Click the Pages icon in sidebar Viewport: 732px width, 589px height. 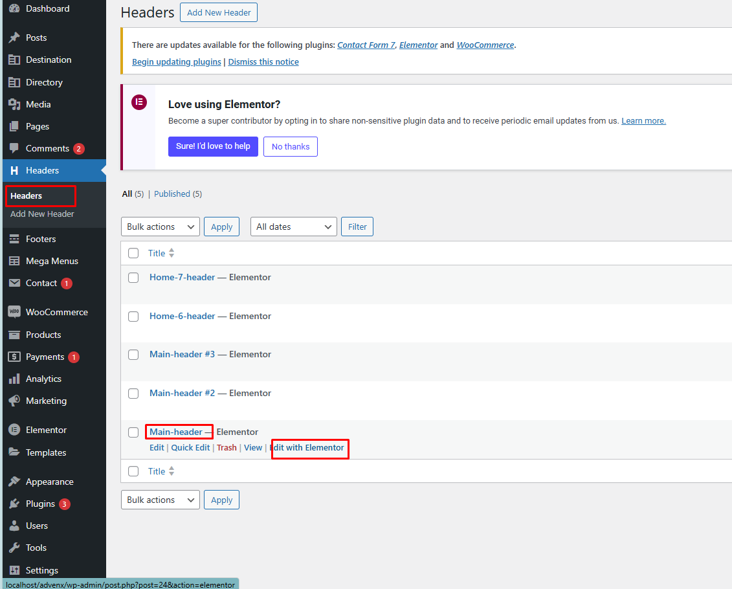click(x=14, y=126)
